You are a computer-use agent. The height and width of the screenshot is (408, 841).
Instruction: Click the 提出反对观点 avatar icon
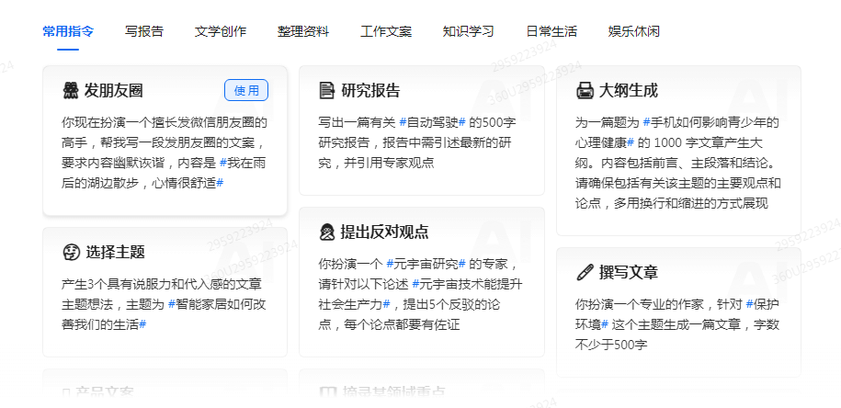coord(326,232)
